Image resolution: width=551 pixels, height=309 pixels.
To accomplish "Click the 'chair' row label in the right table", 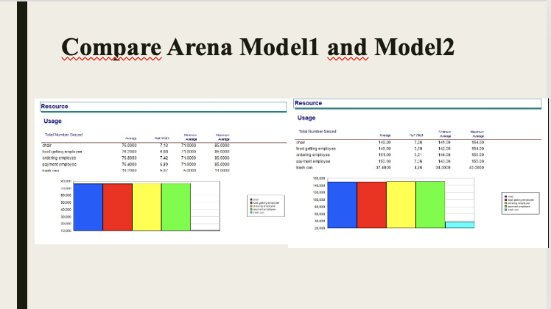I will point(301,142).
